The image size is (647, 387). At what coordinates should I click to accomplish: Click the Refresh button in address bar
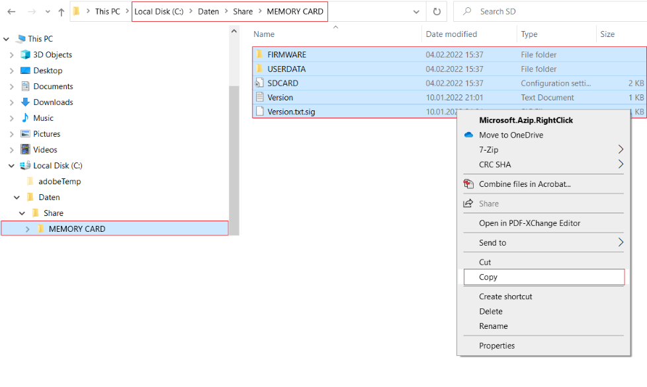tap(437, 12)
